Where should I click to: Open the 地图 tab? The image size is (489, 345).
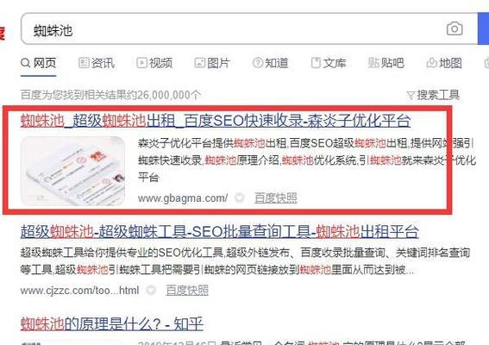point(444,63)
